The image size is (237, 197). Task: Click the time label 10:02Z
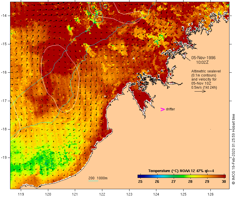coord(202,62)
